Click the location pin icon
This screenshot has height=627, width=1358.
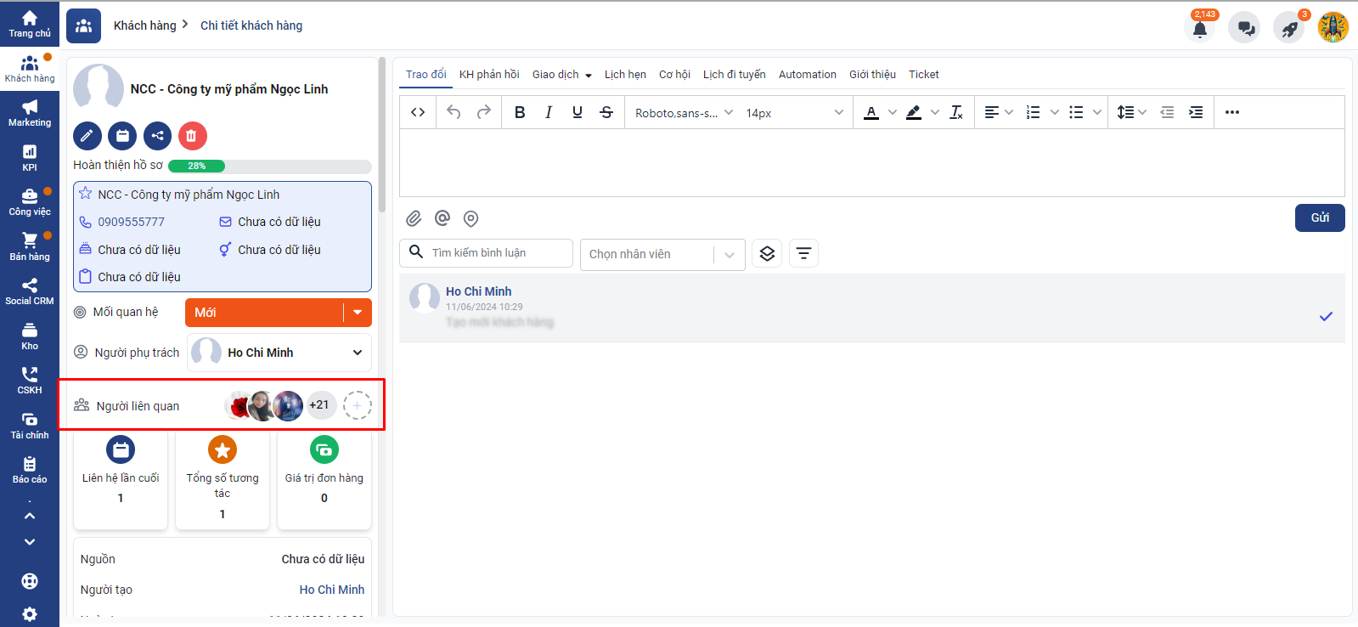(471, 218)
